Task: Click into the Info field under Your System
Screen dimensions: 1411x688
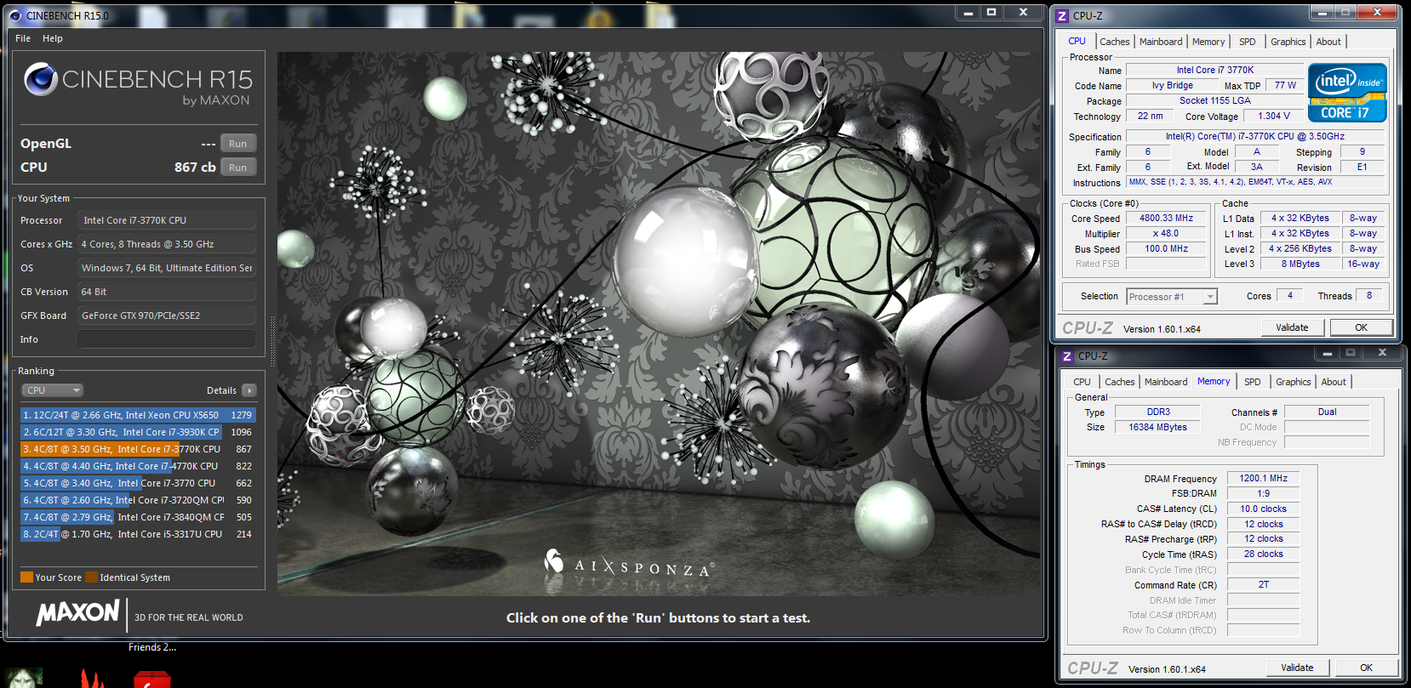Action: tap(167, 339)
